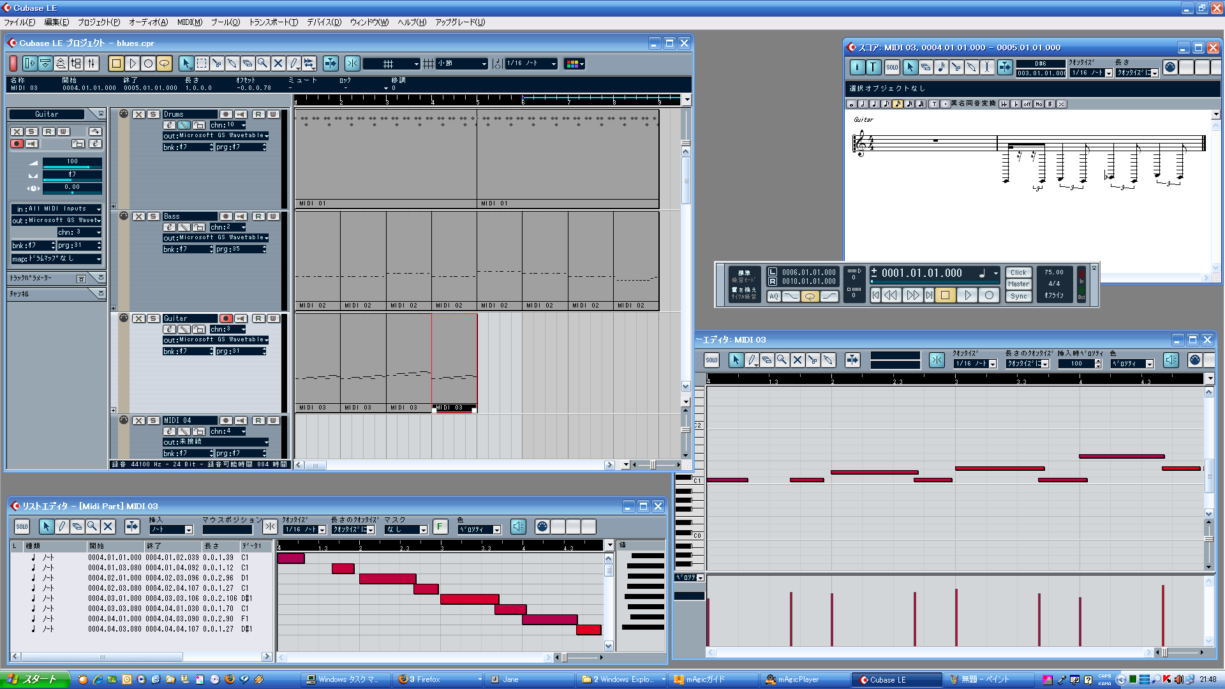Click the Mute X tool in project toolbar

(278, 64)
